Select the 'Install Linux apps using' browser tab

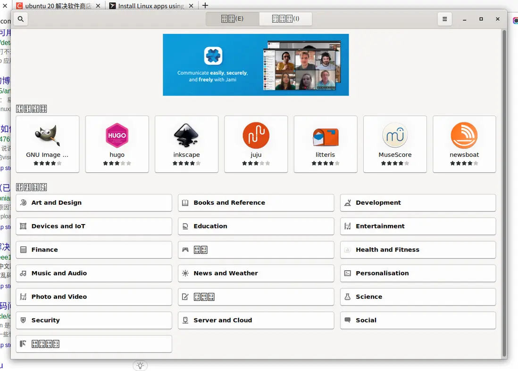(x=151, y=6)
